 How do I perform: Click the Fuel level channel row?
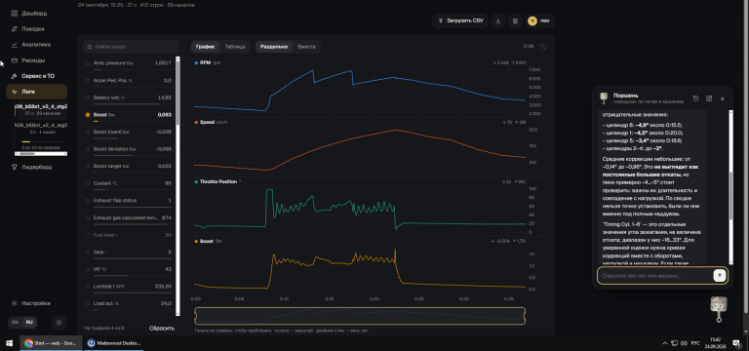(129, 235)
